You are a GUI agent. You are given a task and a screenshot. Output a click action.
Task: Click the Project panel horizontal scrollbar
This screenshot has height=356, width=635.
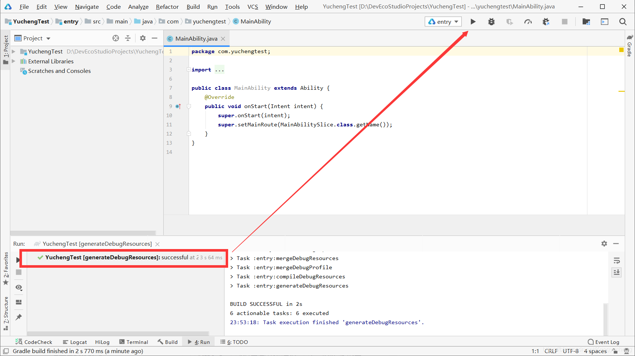point(83,233)
